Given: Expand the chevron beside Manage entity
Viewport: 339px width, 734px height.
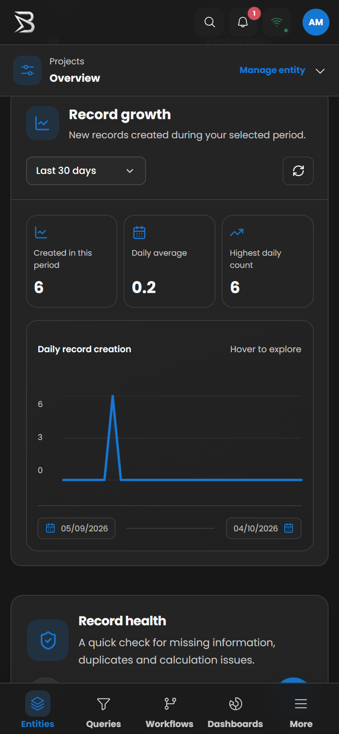Looking at the screenshot, I should [320, 71].
